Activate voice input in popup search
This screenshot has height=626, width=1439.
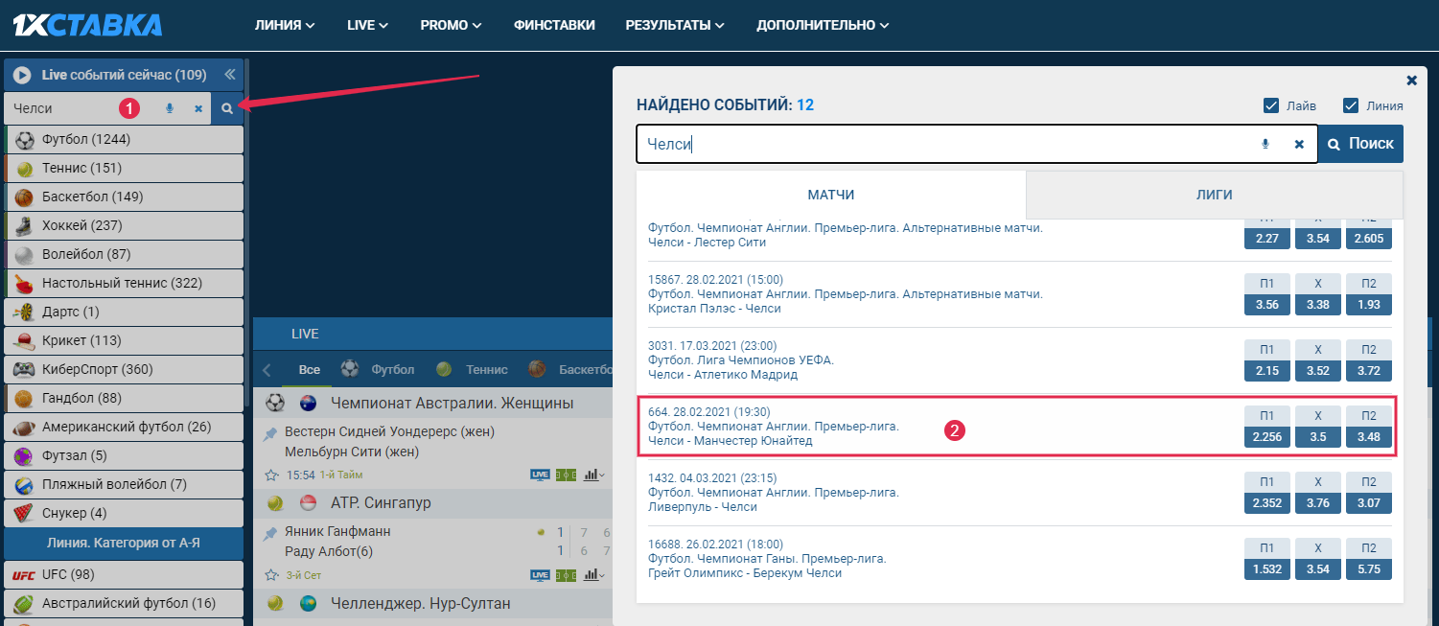point(1265,144)
